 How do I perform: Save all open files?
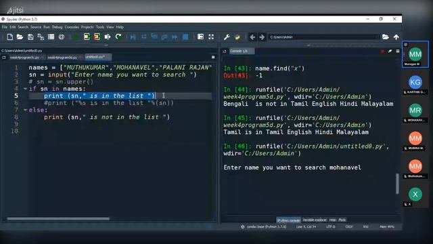click(41, 37)
